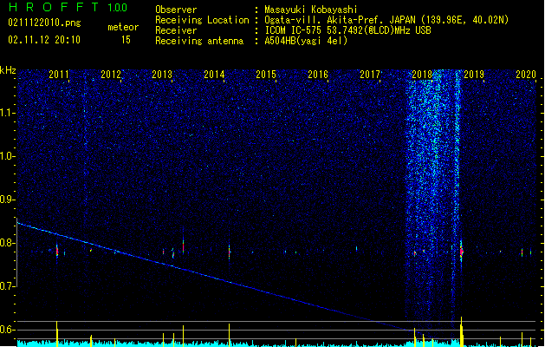Click the meteor count value 15
This screenshot has height=347, width=545.
click(126, 40)
